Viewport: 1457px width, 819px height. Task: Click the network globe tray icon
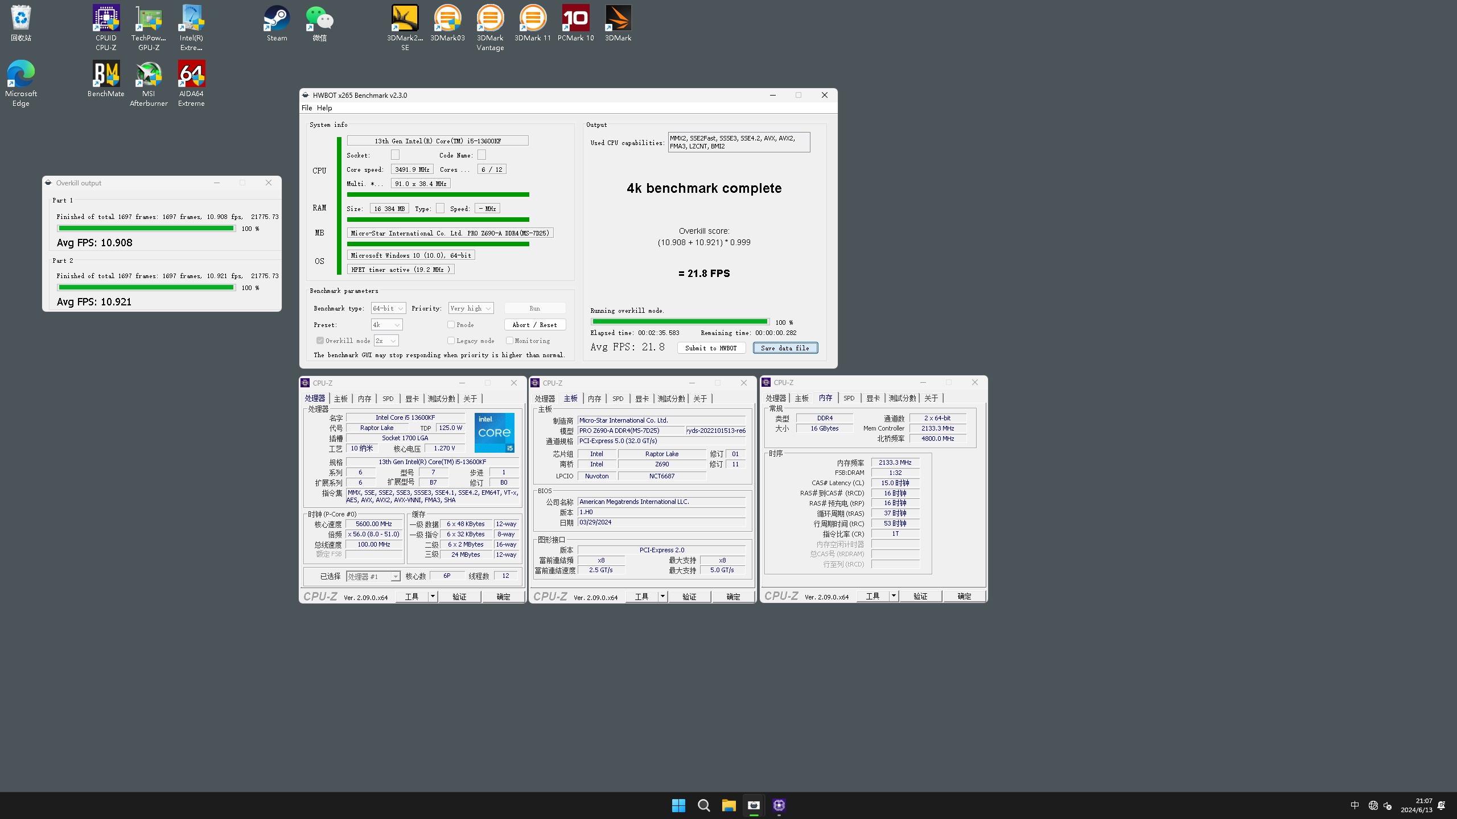click(x=1373, y=805)
